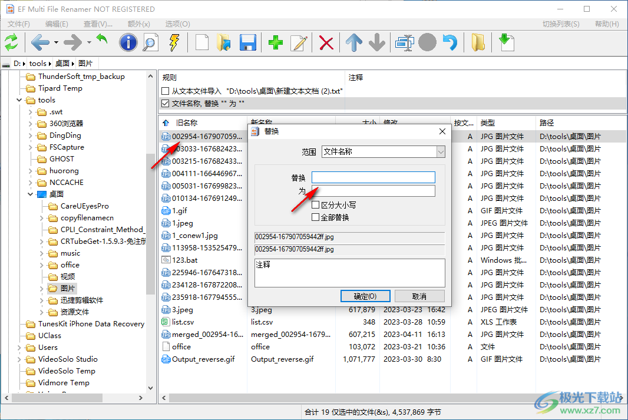Open rule file folder icon
The height and width of the screenshot is (420, 628).
tap(224, 42)
